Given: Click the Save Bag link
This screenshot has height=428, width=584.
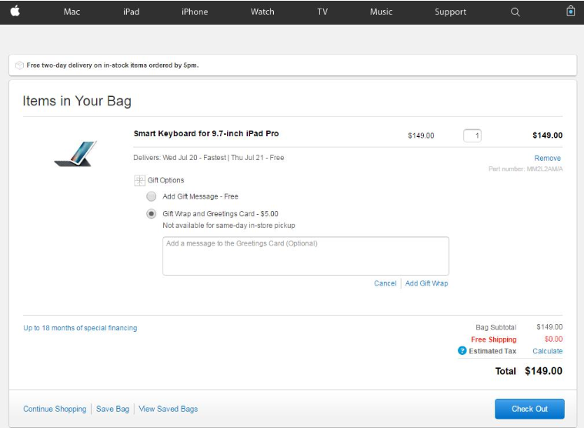Looking at the screenshot, I should [112, 409].
